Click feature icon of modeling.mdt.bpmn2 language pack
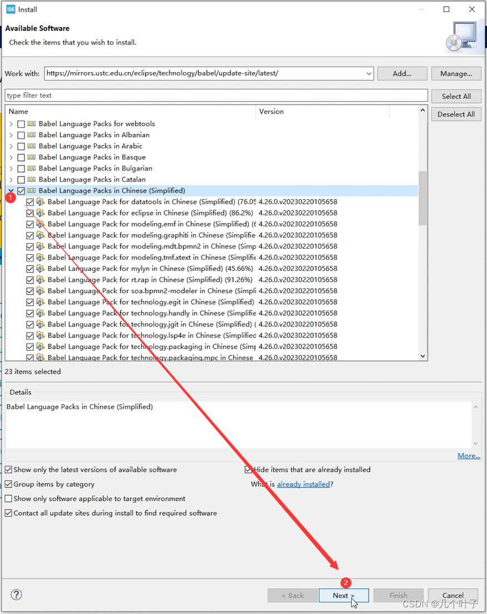Viewport: 487px width, 614px height. (41, 246)
